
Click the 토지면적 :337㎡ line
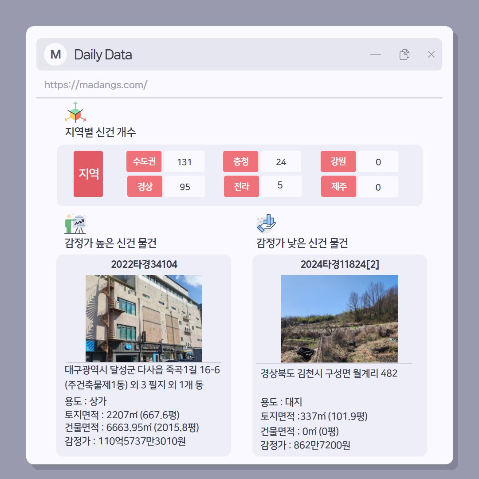(x=314, y=416)
